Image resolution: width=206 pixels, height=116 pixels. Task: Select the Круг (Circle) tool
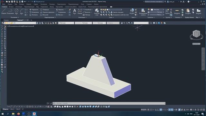point(16,11)
